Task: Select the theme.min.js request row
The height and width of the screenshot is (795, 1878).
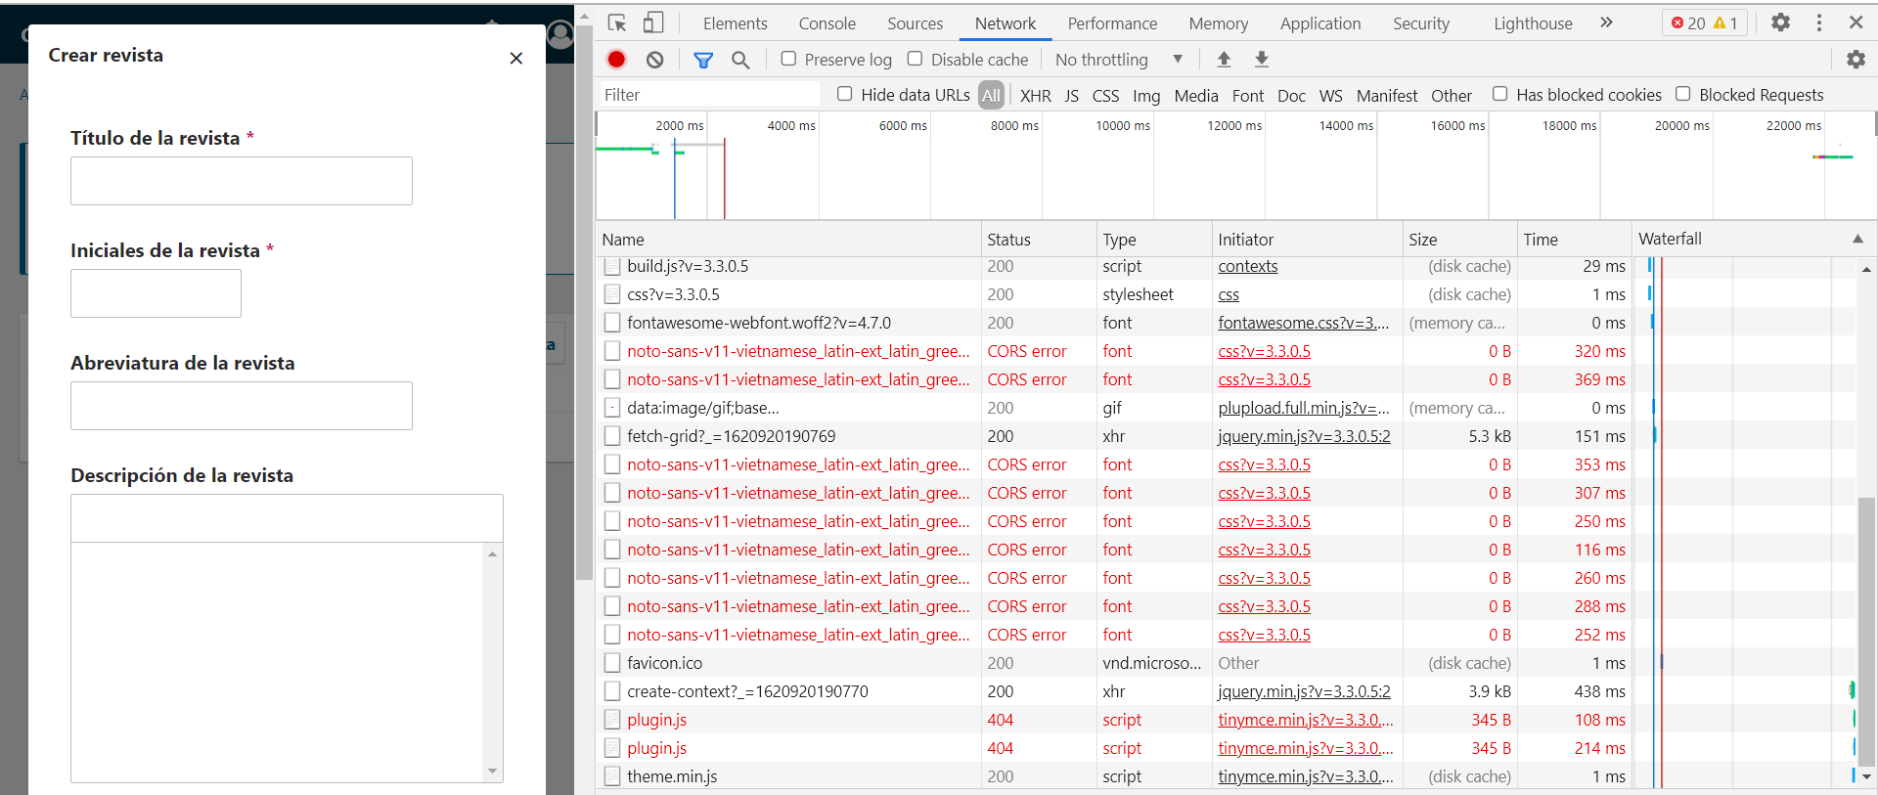Action: click(1227, 776)
